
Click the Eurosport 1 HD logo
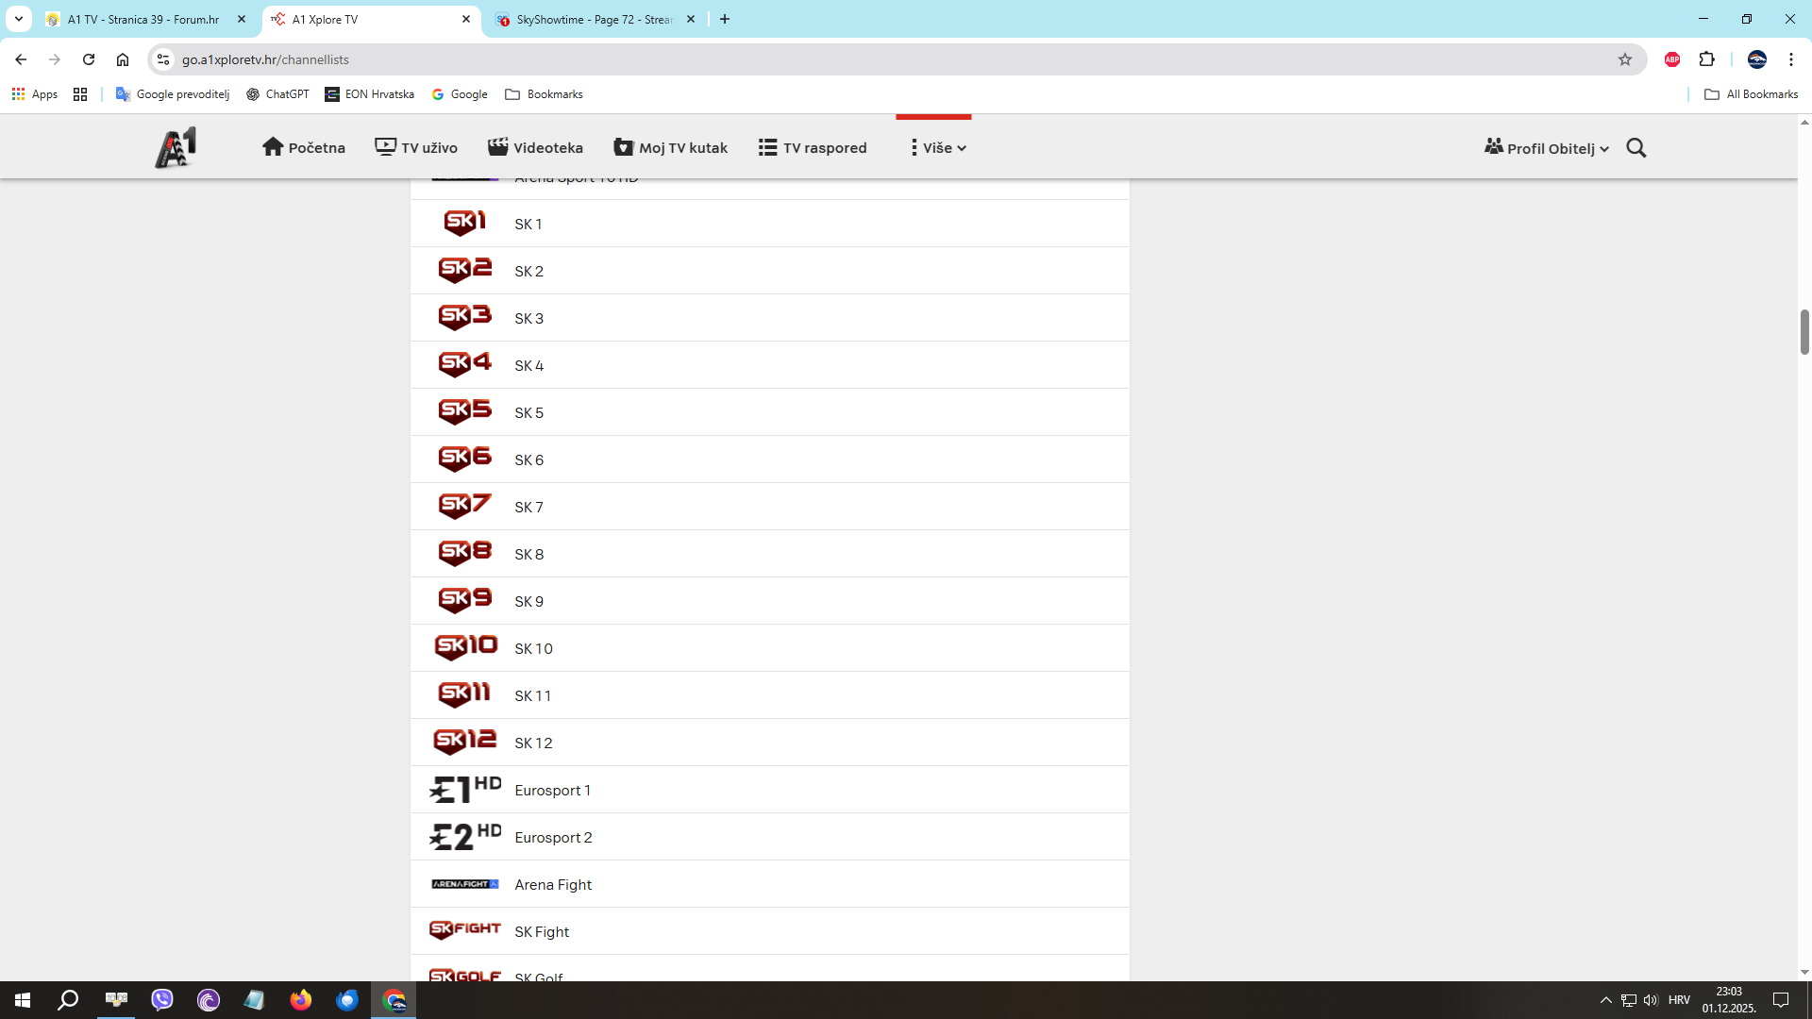click(465, 790)
